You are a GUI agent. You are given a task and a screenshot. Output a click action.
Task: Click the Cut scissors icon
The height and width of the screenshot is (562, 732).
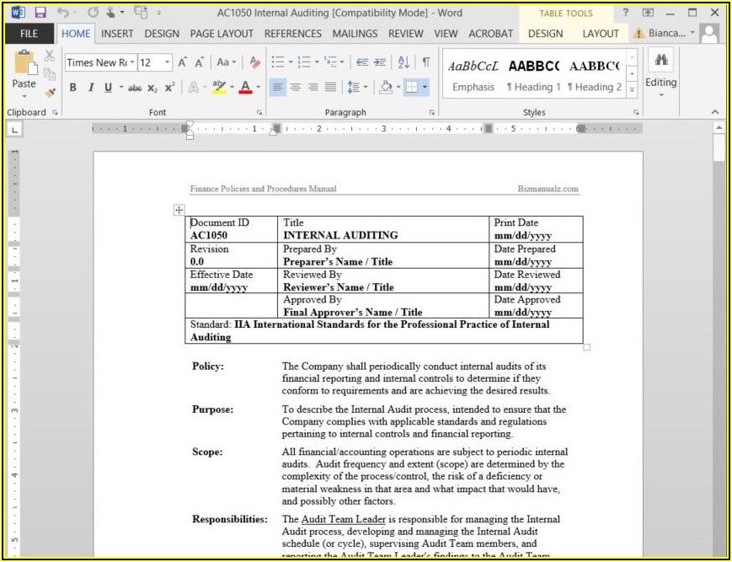[x=49, y=56]
